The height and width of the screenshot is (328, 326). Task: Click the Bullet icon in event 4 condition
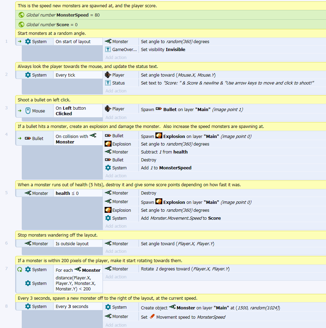[28, 138]
